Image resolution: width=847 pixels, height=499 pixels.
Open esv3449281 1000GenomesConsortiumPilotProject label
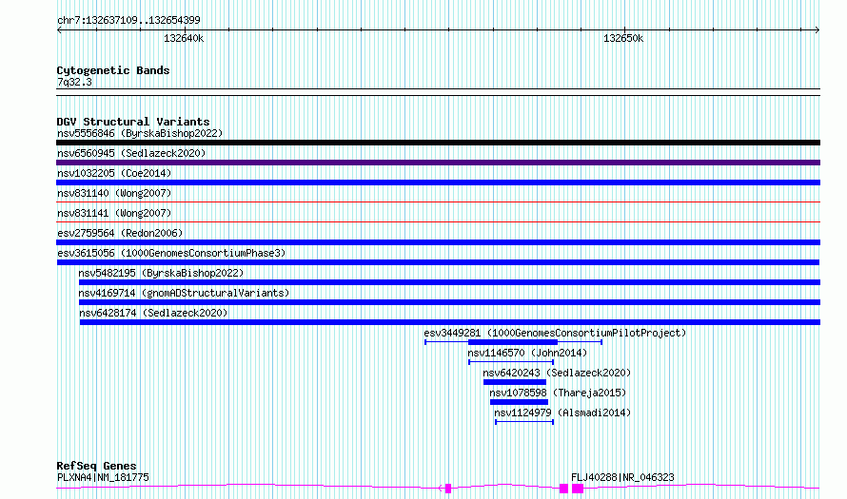tap(555, 333)
